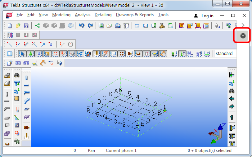Click the binoculars icon in left toolbar
This screenshot has height=157, width=252.
point(17,75)
